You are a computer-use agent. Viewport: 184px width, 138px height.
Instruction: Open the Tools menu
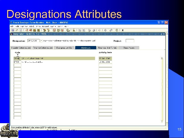(x=60, y=26)
